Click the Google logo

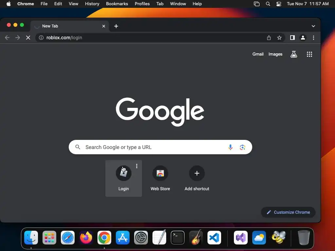coord(160,112)
